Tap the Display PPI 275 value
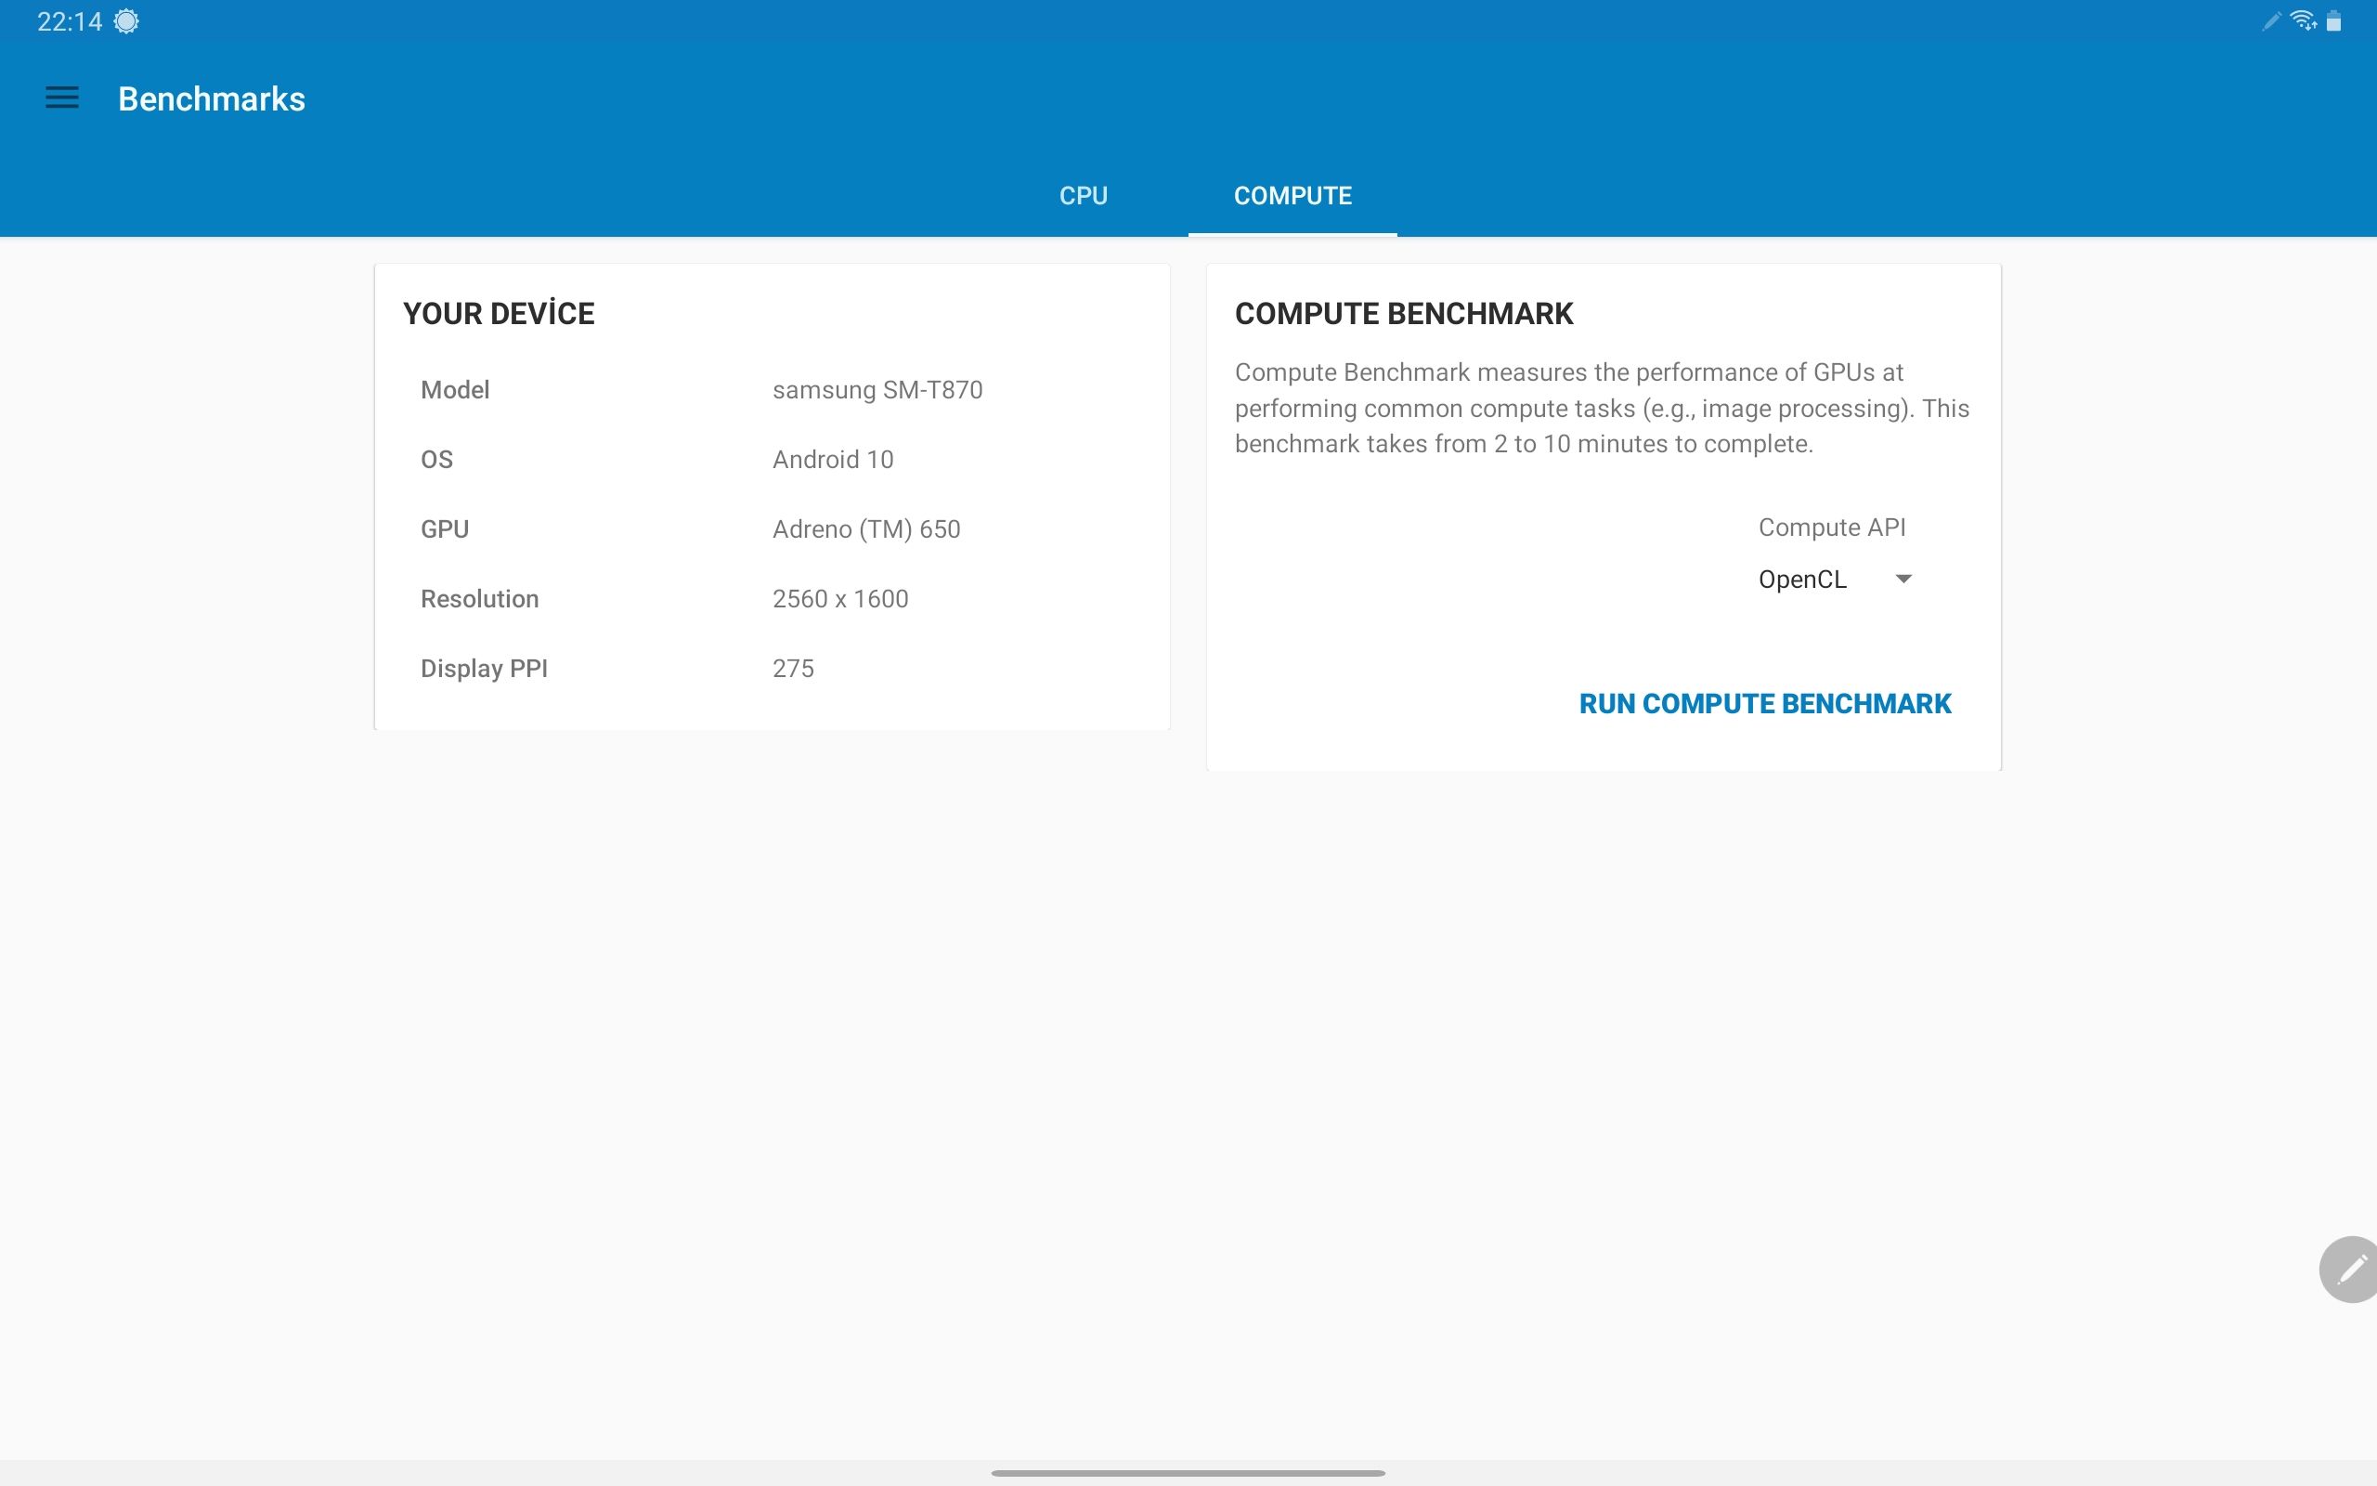 [793, 670]
